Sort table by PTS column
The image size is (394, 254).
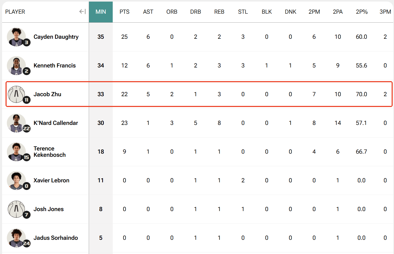(124, 12)
